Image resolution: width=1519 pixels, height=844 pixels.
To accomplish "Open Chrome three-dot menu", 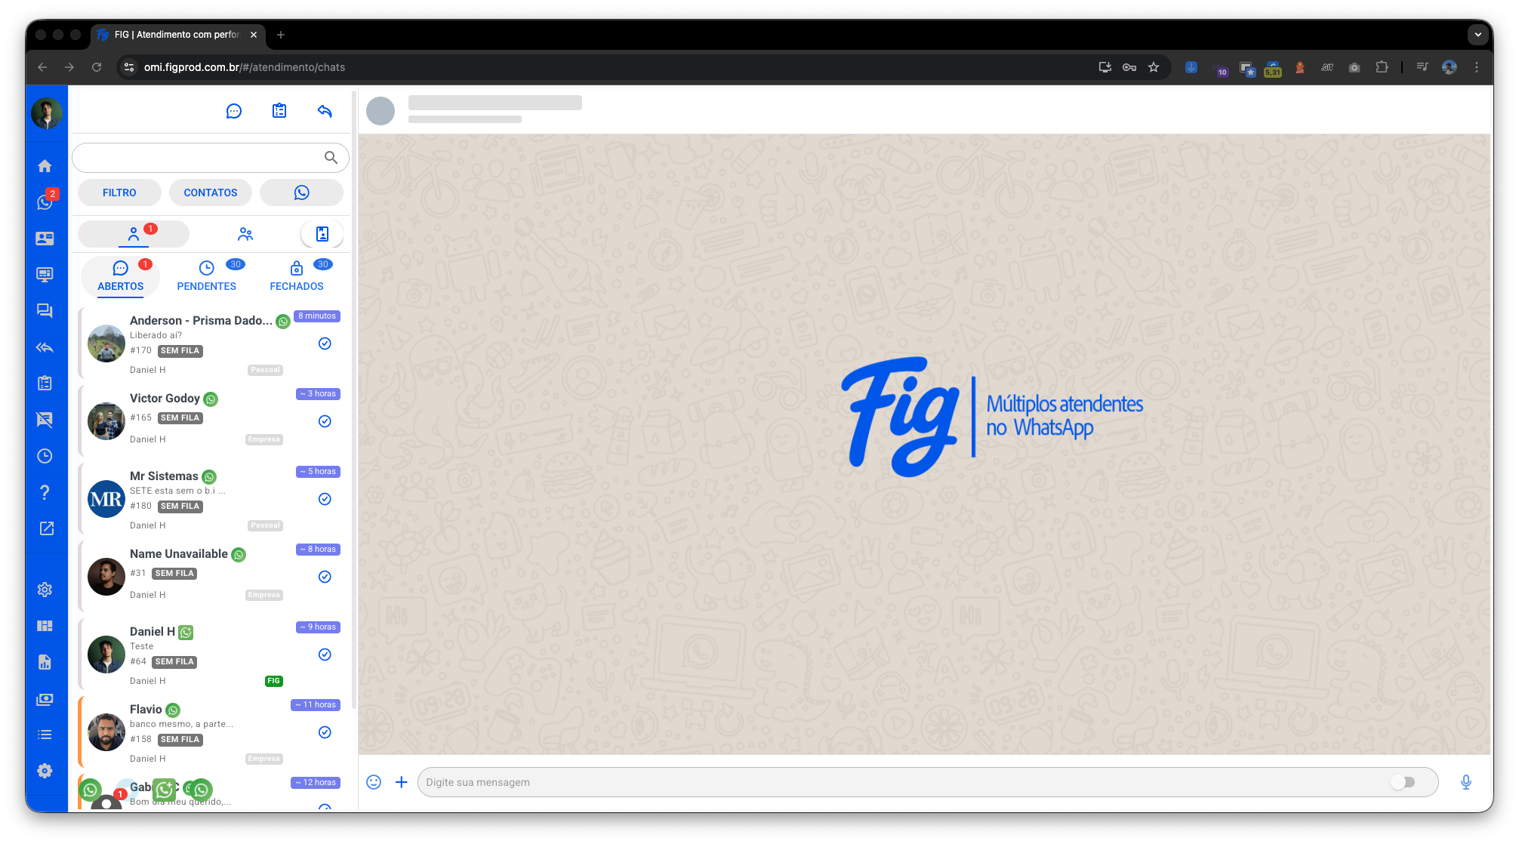I will (x=1477, y=67).
